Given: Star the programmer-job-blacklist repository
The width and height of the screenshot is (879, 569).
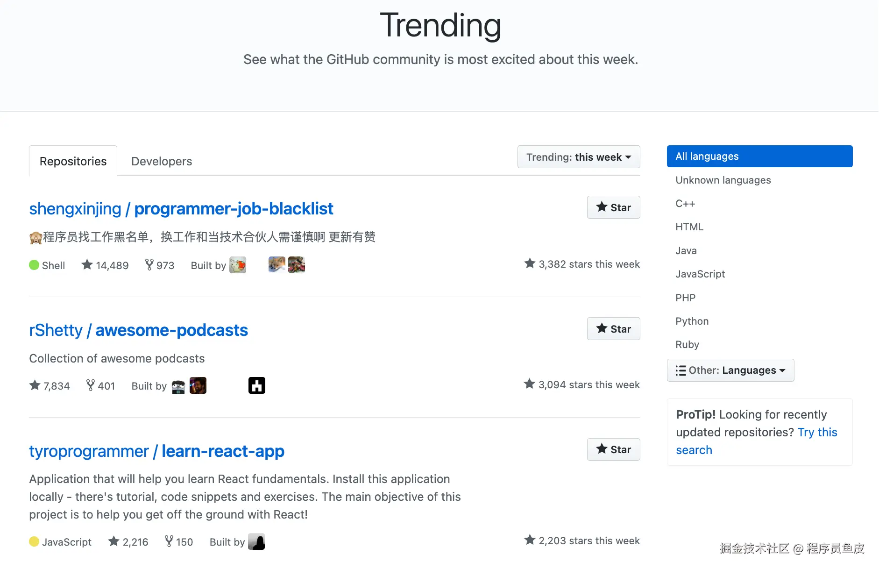Looking at the screenshot, I should click(613, 207).
